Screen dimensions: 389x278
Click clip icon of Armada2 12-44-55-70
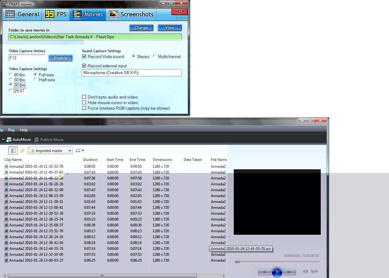[6, 249]
